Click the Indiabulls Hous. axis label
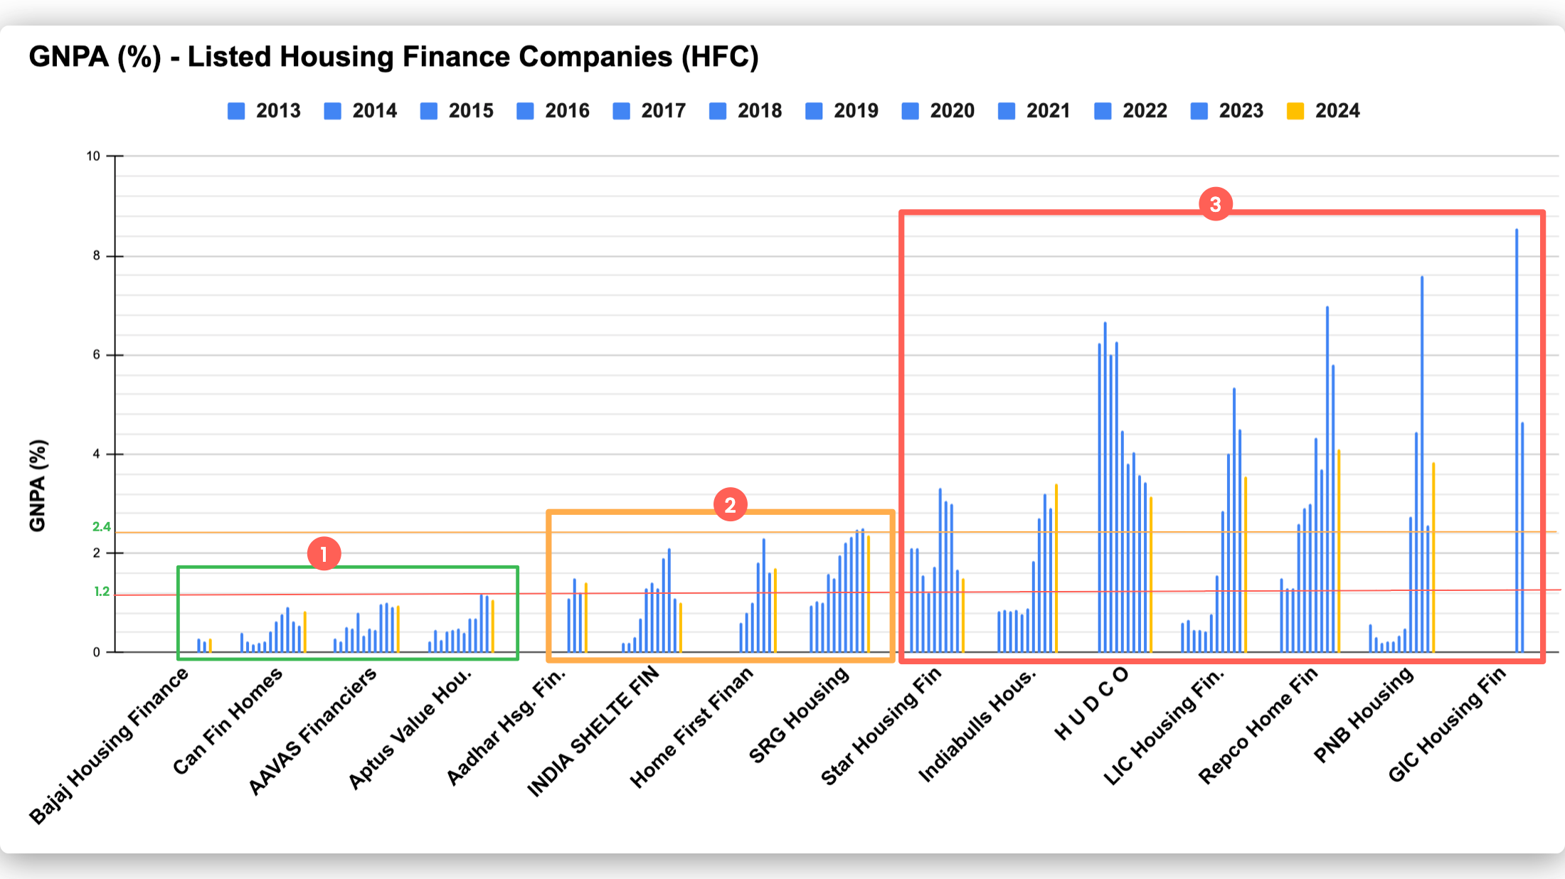1565x879 pixels. [x=977, y=725]
